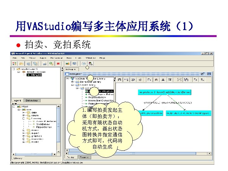Switch to the Design tab below the canvas
This screenshot has width=228, height=171.
point(71,157)
